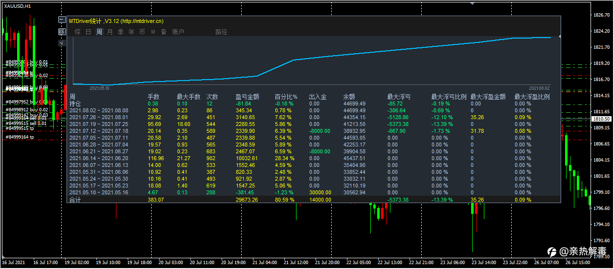Click the 1810.50 current price label
Viewport: 614px width, 269px height.
(x=600, y=119)
